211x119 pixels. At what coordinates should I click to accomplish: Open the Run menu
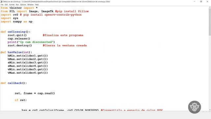(17, 5)
